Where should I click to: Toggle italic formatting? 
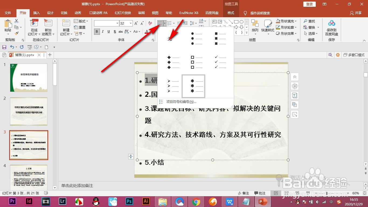coord(103,32)
